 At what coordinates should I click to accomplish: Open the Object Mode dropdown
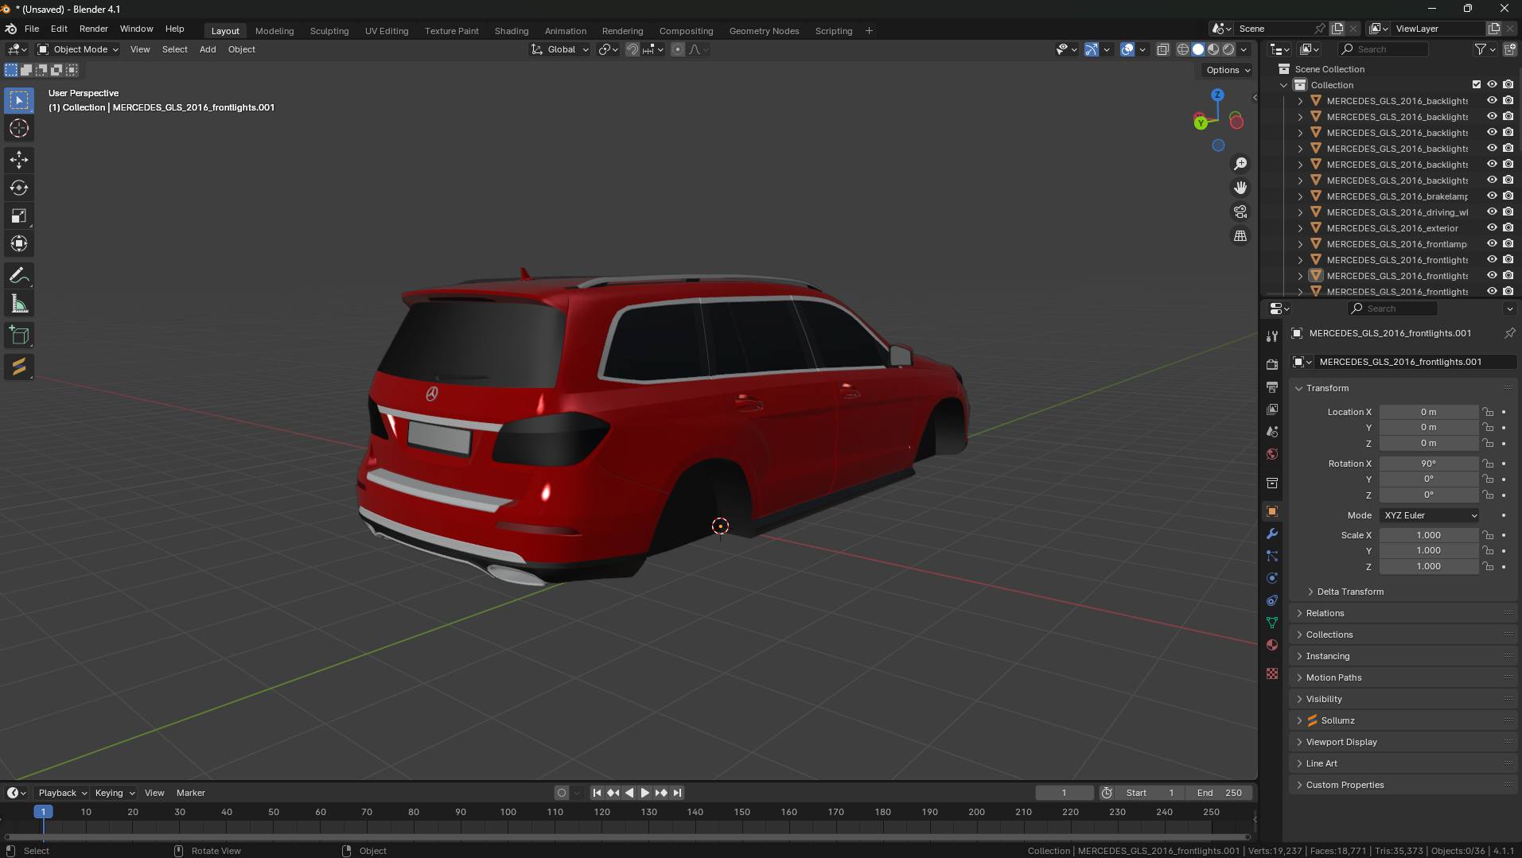(x=79, y=49)
